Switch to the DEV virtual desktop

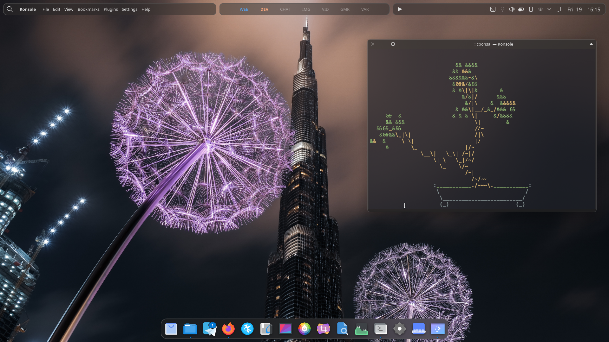tap(264, 9)
